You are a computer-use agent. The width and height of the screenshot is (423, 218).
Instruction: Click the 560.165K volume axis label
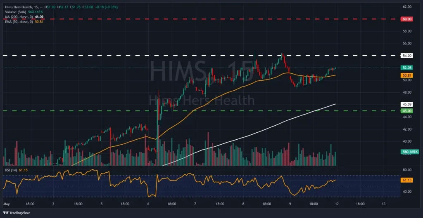click(x=410, y=152)
